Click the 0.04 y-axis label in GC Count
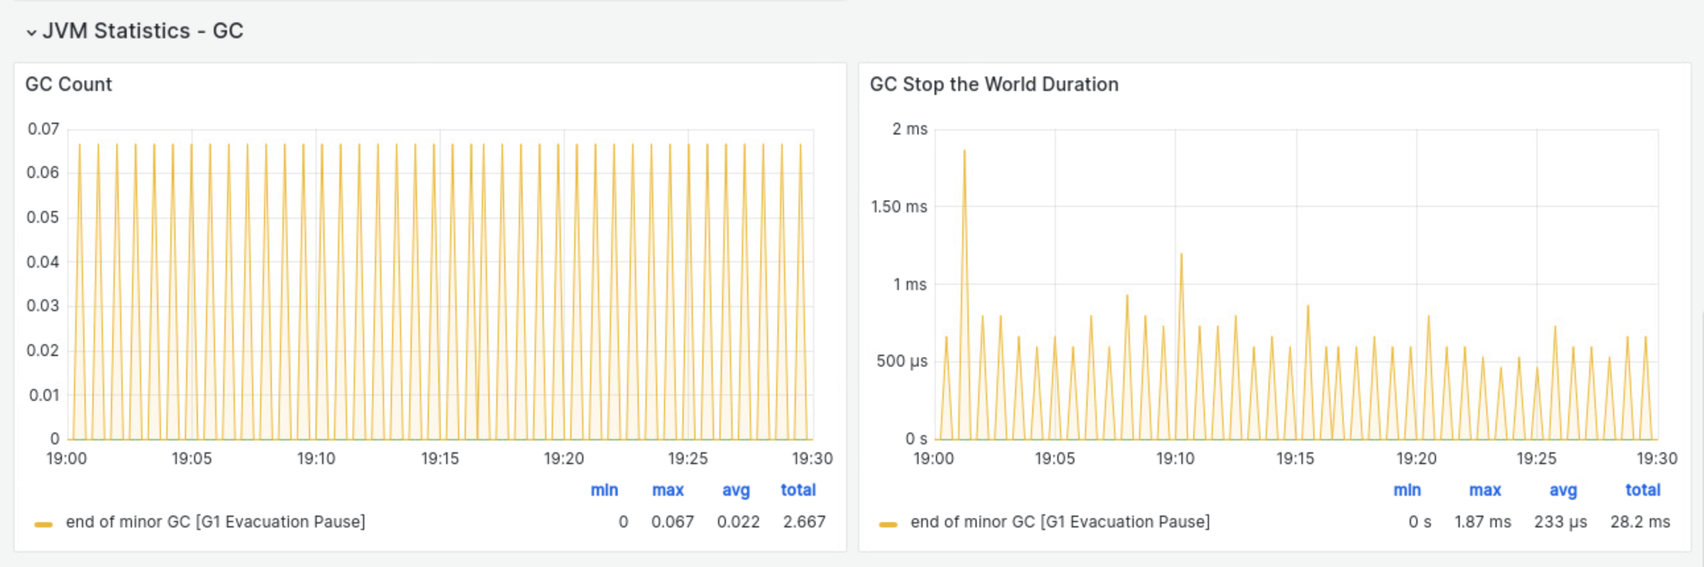The image size is (1704, 567). (x=43, y=262)
